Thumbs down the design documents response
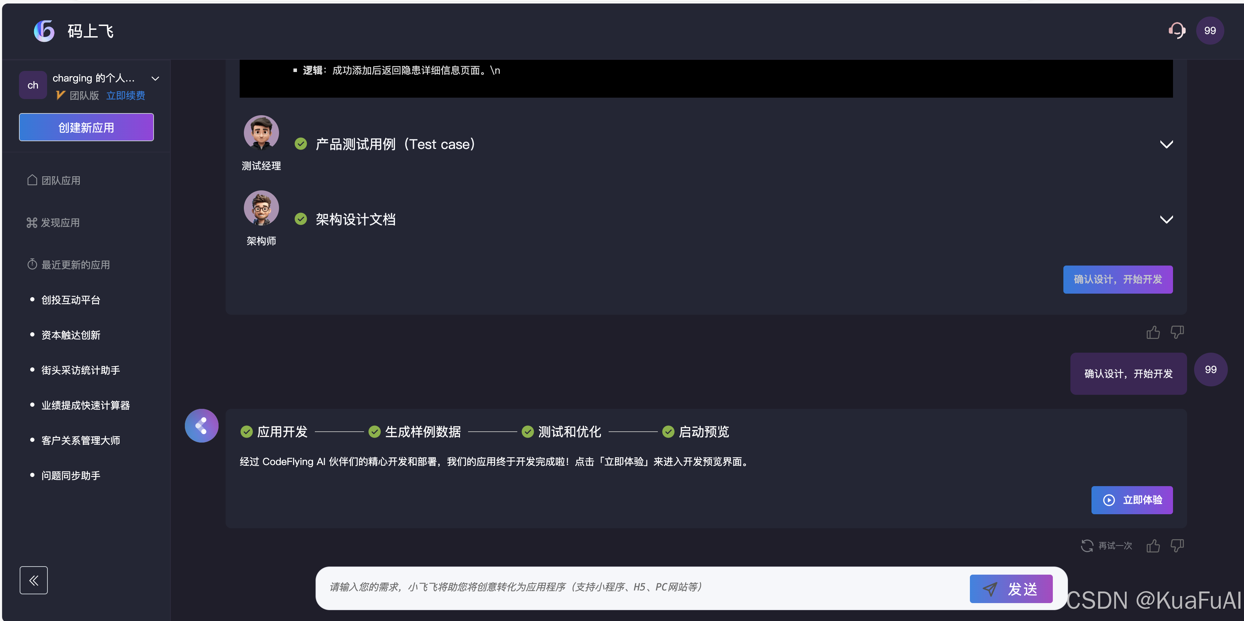Screen dimensions: 1244x621 click(1177, 333)
